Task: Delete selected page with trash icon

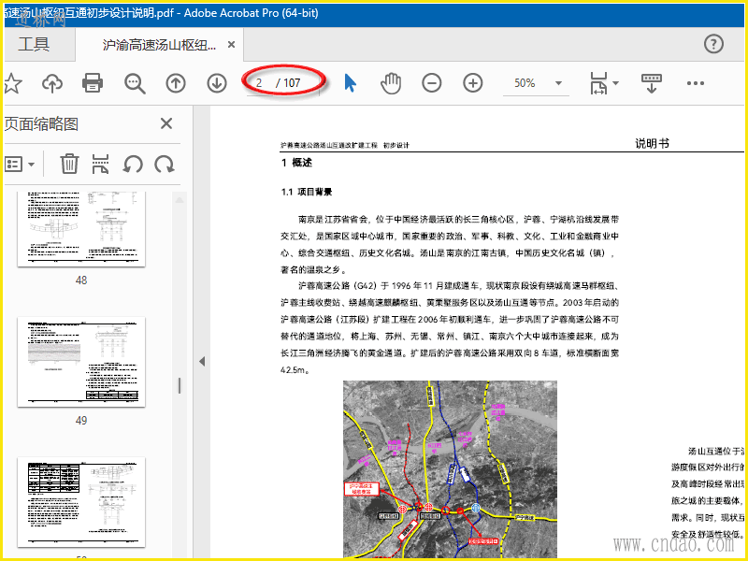Action: [69, 165]
